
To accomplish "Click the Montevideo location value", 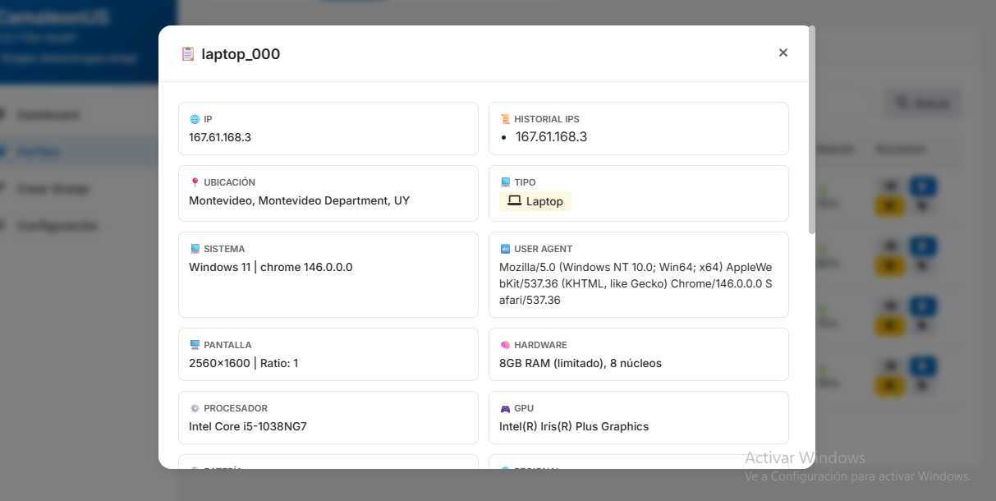I will (299, 200).
